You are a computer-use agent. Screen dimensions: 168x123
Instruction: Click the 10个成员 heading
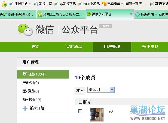pos(85,78)
